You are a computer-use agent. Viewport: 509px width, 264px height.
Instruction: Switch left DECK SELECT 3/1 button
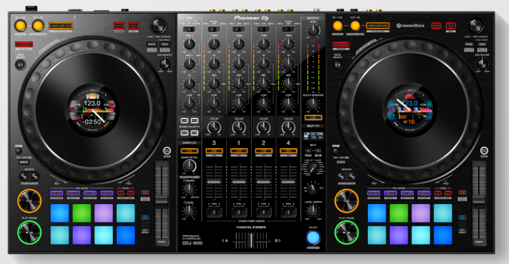click(x=20, y=65)
